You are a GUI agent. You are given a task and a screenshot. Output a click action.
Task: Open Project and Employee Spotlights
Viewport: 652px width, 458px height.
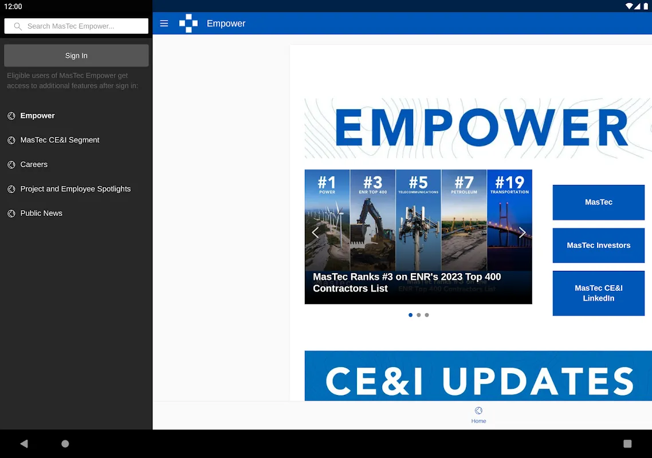click(x=76, y=189)
